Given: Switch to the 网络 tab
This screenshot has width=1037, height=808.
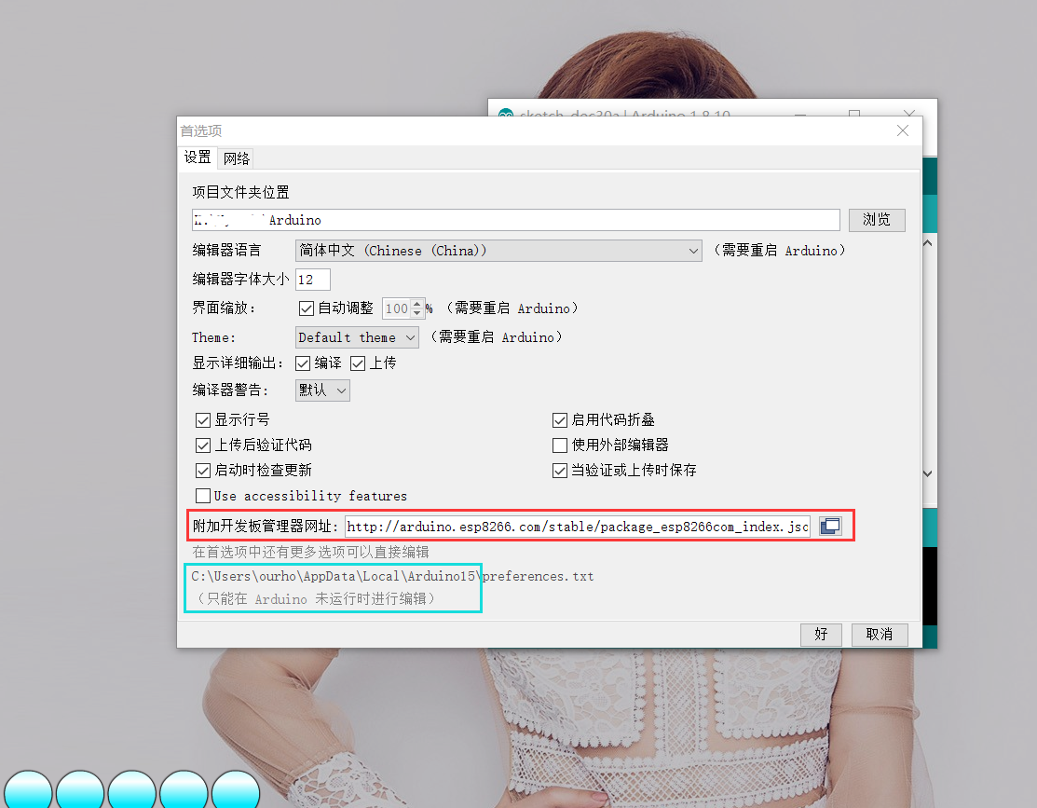Looking at the screenshot, I should 236,157.
